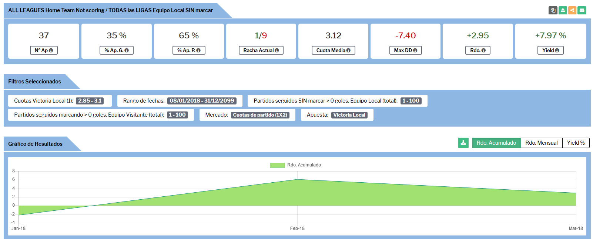Send by email using envelope icon
Viewport: 593px width, 241px height.
click(582, 10)
